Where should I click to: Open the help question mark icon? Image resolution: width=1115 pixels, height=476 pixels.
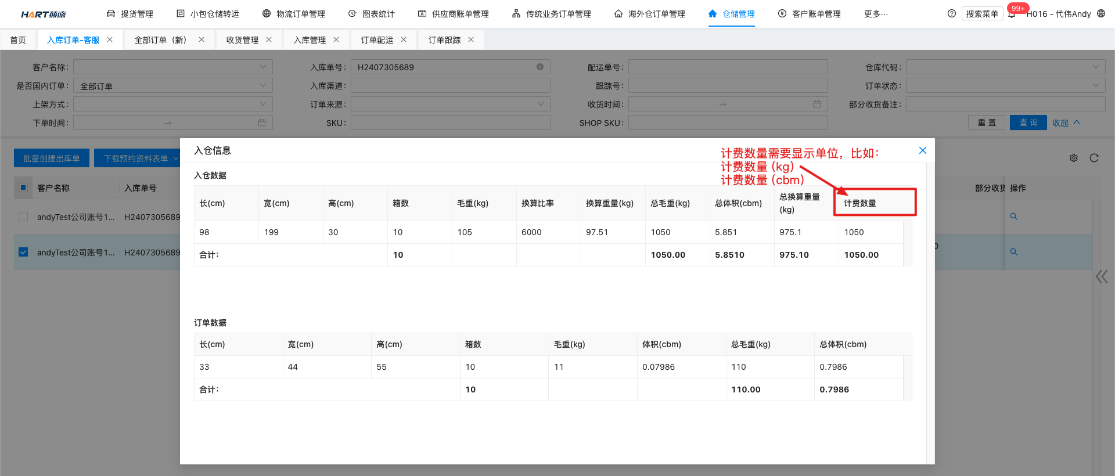pyautogui.click(x=951, y=13)
